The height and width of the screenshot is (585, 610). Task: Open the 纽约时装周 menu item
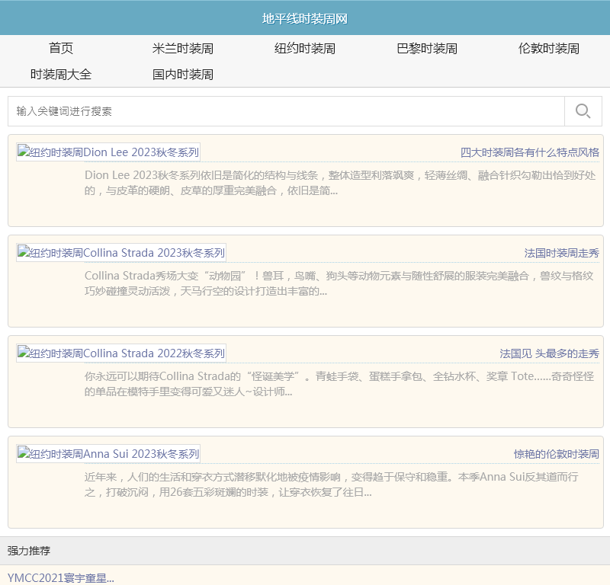click(x=304, y=48)
